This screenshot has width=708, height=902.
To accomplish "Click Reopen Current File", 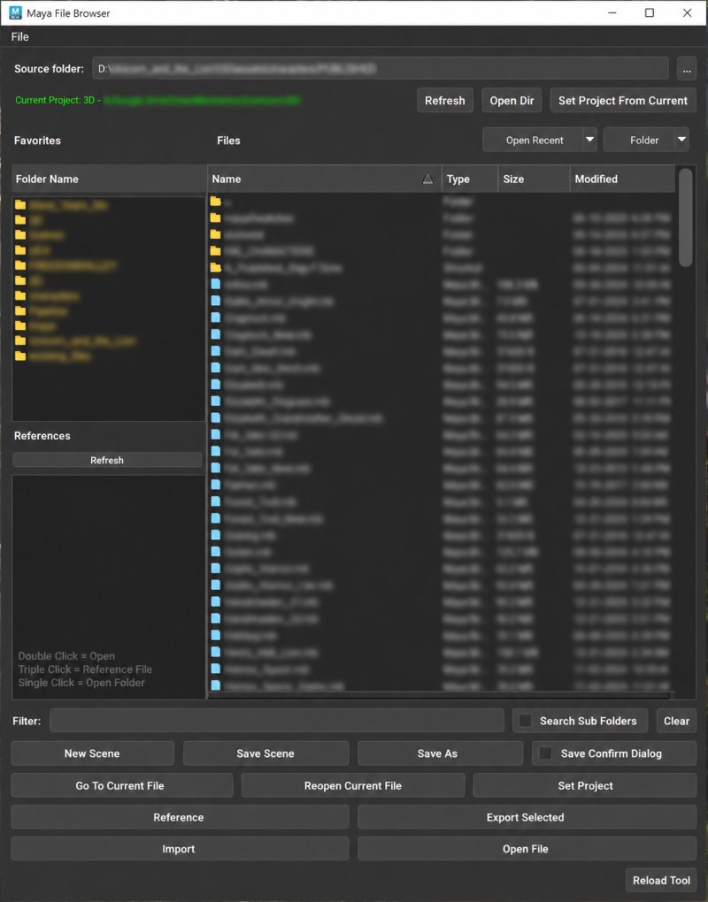I will tap(353, 786).
